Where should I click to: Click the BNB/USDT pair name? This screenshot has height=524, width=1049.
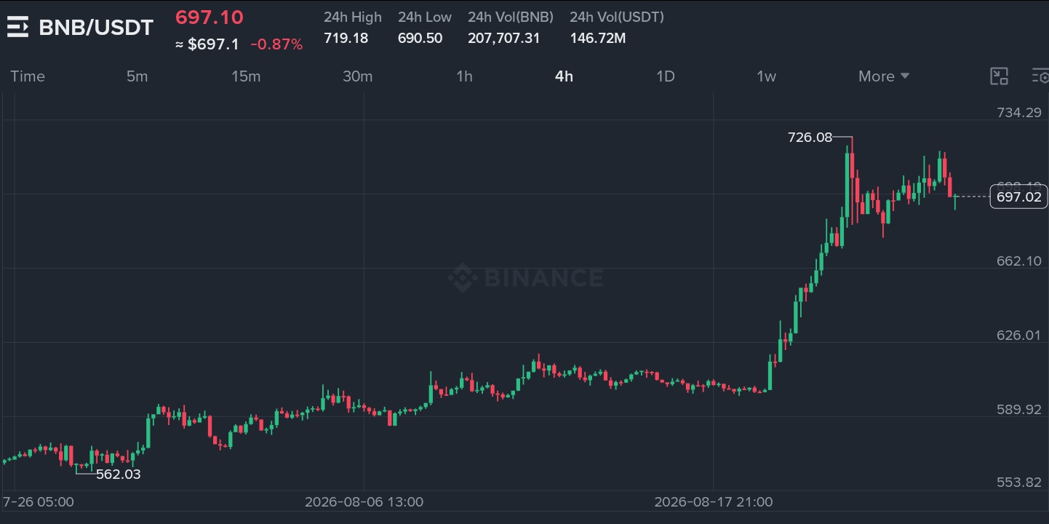(x=96, y=28)
